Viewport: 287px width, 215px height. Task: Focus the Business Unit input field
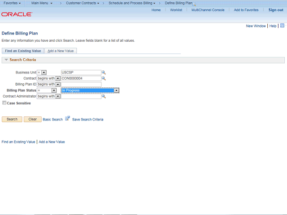click(81, 73)
